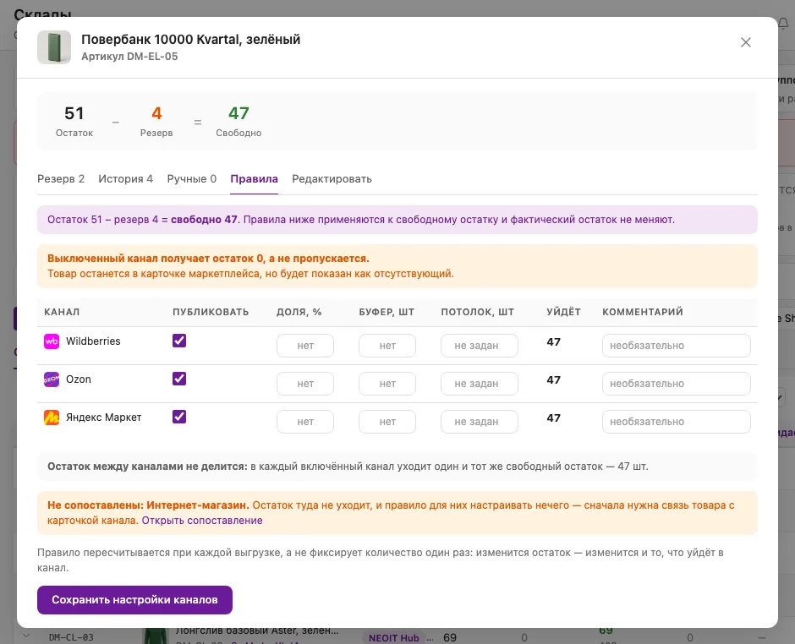
Task: Click the Яндекс Маркет channel logo icon
Action: (x=52, y=418)
